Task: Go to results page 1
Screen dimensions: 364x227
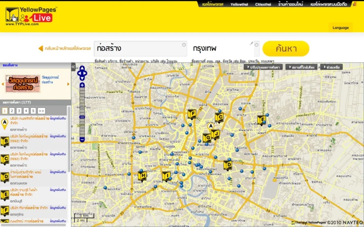Action: point(5,111)
